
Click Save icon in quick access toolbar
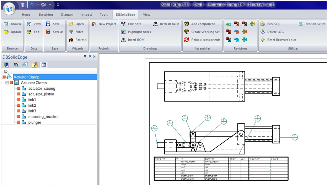coord(23,5)
